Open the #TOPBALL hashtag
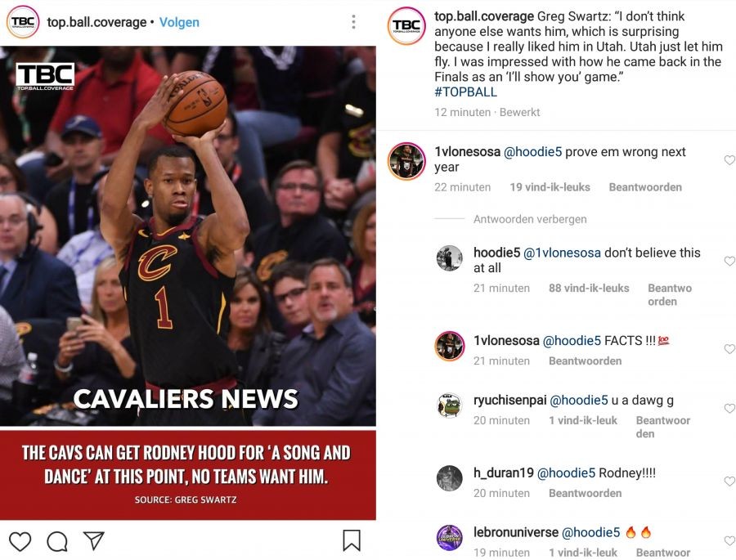The width and height of the screenshot is (736, 560). tap(465, 92)
